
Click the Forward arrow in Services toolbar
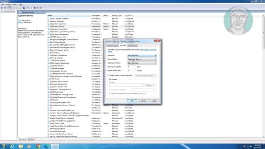5,8
